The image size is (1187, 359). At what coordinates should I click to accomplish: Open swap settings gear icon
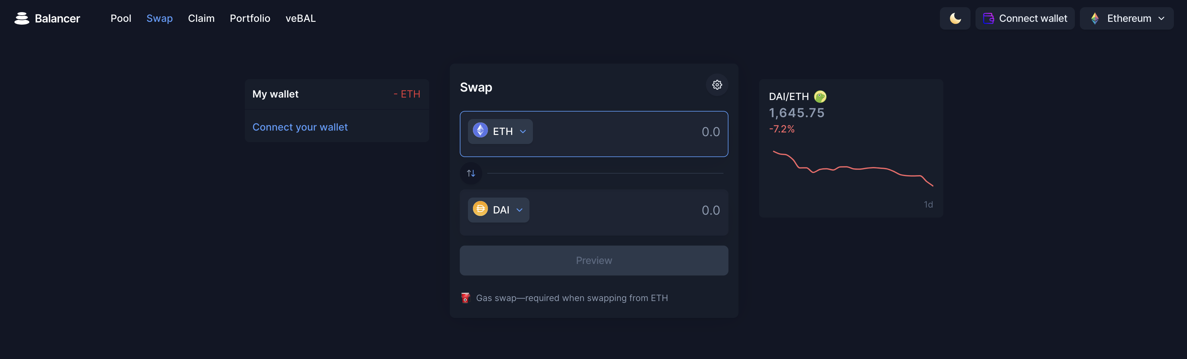pyautogui.click(x=717, y=84)
